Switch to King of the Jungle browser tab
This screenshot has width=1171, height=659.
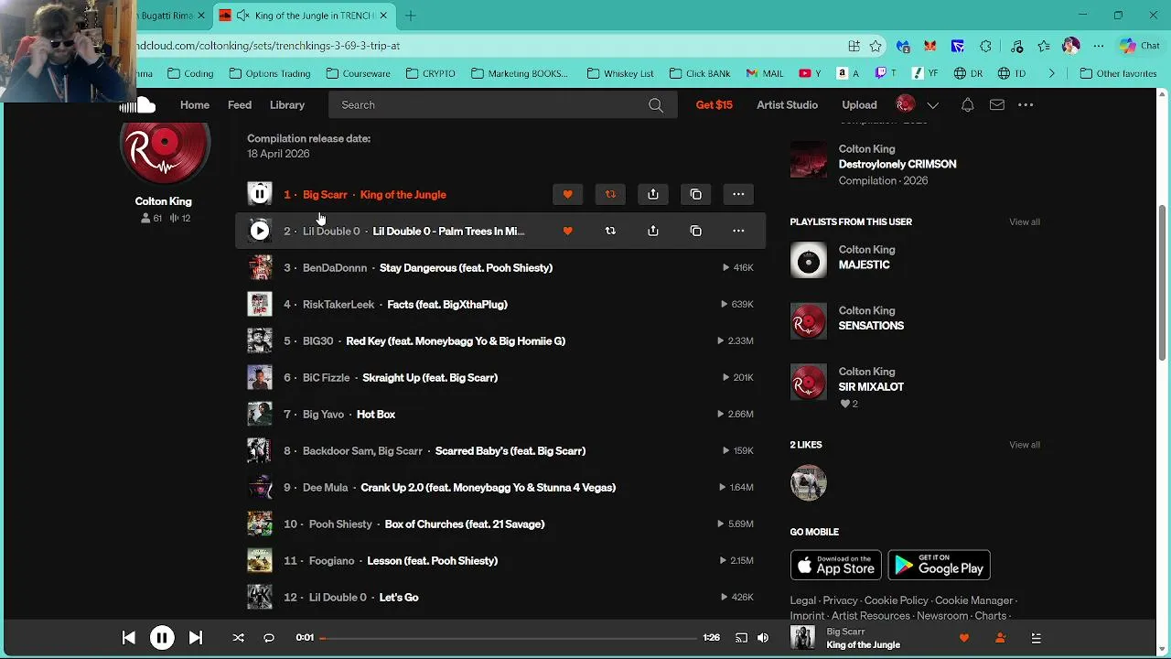click(306, 16)
